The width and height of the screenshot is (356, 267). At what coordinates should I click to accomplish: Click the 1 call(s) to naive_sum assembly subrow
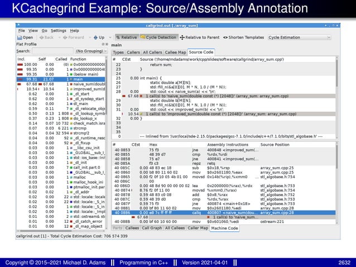[x=224, y=217]
